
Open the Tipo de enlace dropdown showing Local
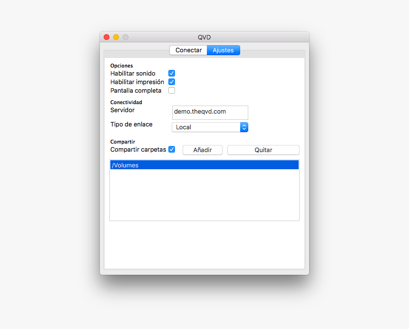(206, 127)
